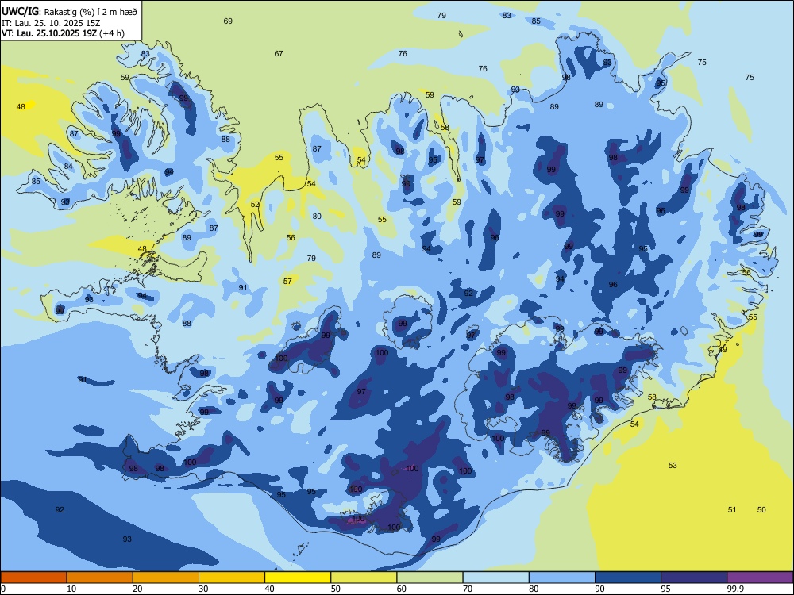This screenshot has height=595, width=794.
Task: Click the color scale tick label '40'
Action: 269,589
